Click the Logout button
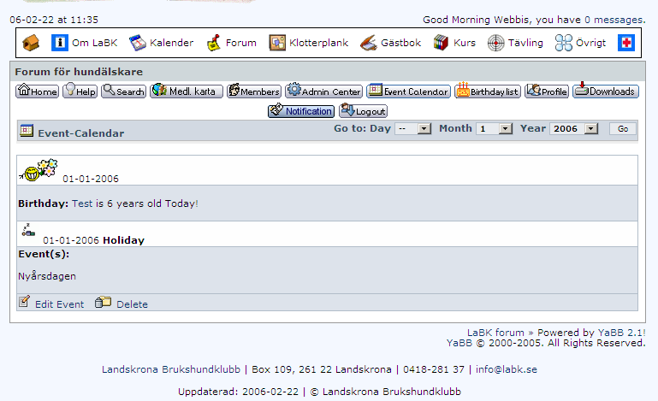658x401 pixels. [363, 111]
